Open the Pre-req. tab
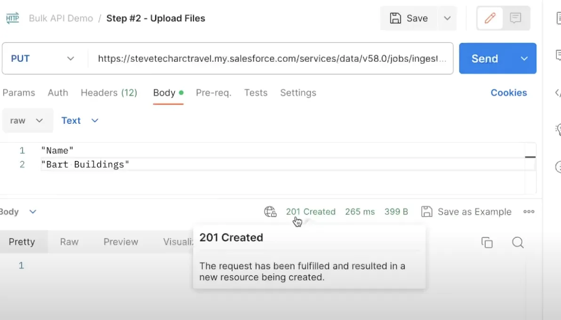 [214, 93]
